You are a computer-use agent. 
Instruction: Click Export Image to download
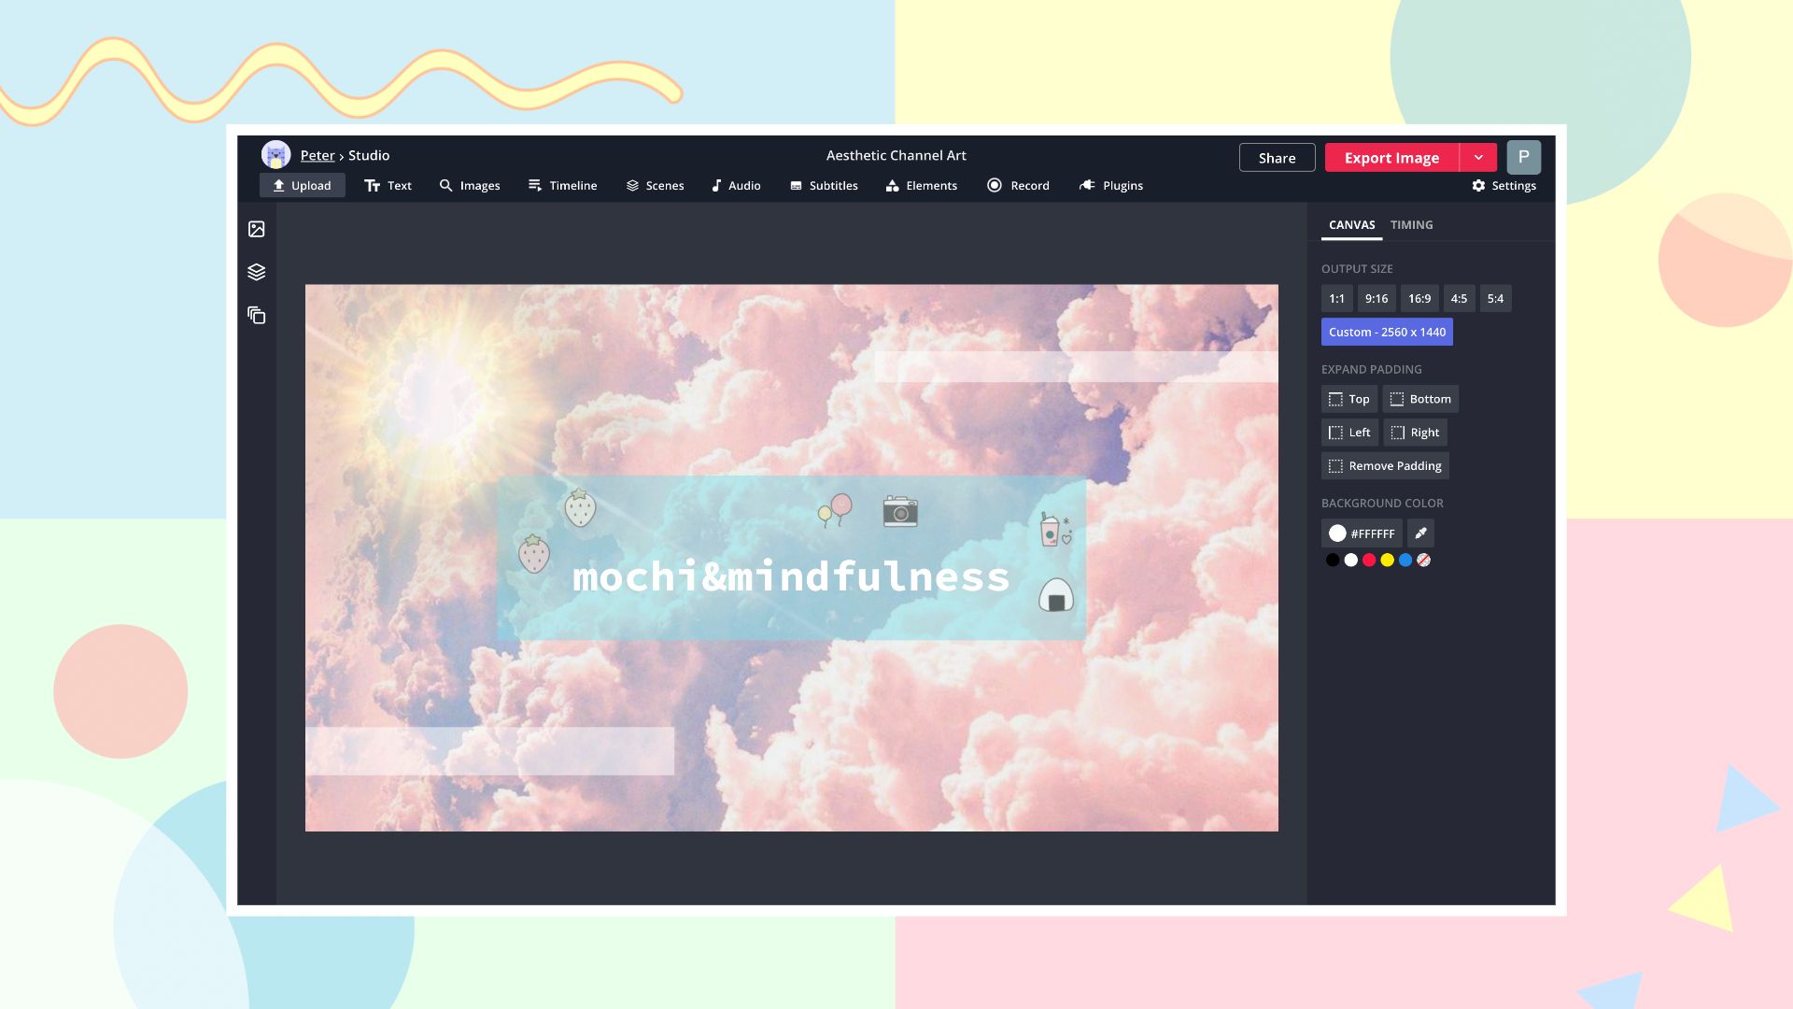pyautogui.click(x=1391, y=156)
